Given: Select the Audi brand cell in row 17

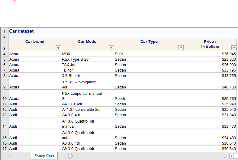Looking at the screenshot, I should pos(35,149).
